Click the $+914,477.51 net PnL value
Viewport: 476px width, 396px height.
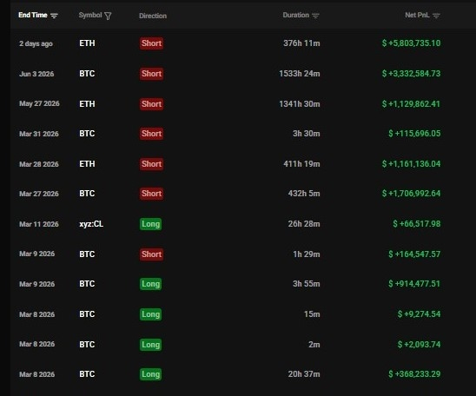[x=414, y=284]
